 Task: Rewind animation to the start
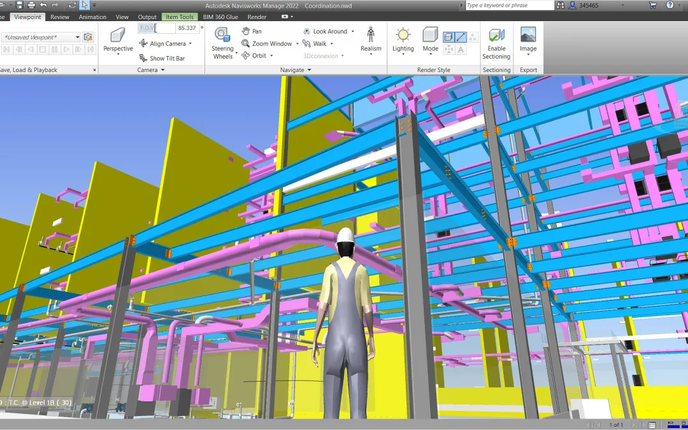click(6, 49)
